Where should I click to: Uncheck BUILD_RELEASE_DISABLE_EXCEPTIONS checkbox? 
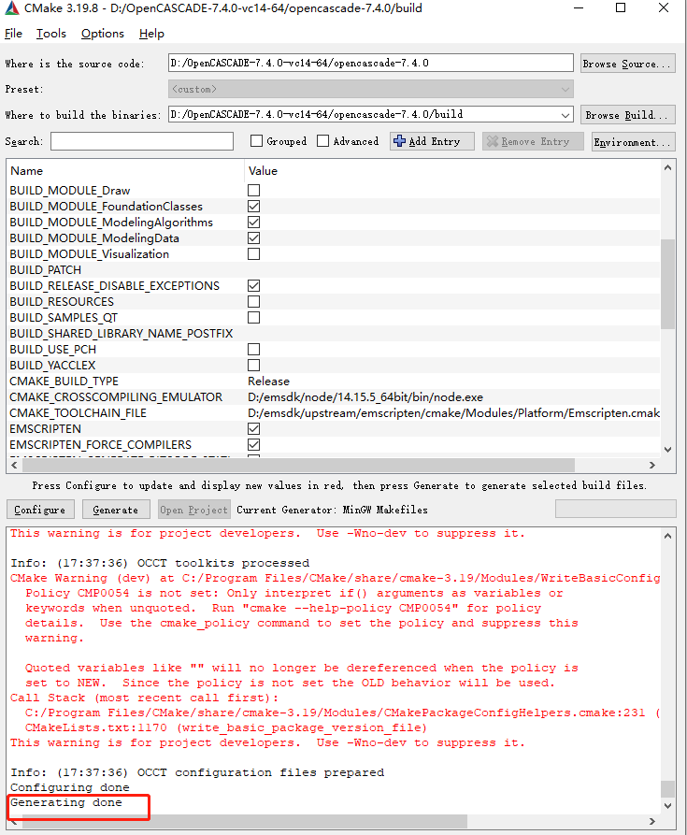click(x=254, y=286)
